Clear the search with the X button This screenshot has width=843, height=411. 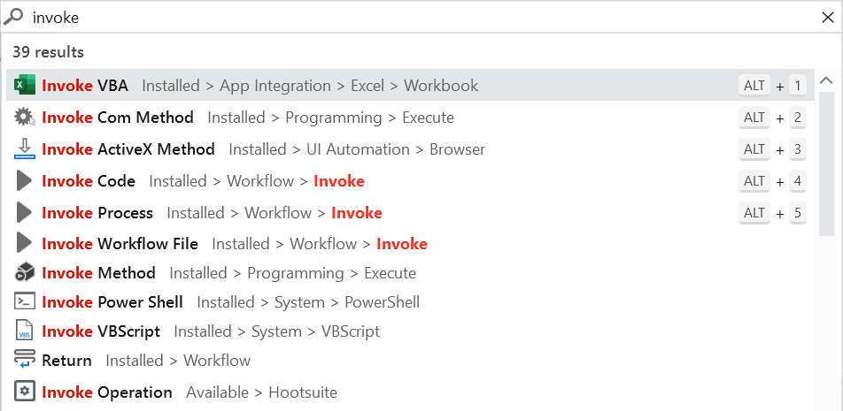point(827,17)
